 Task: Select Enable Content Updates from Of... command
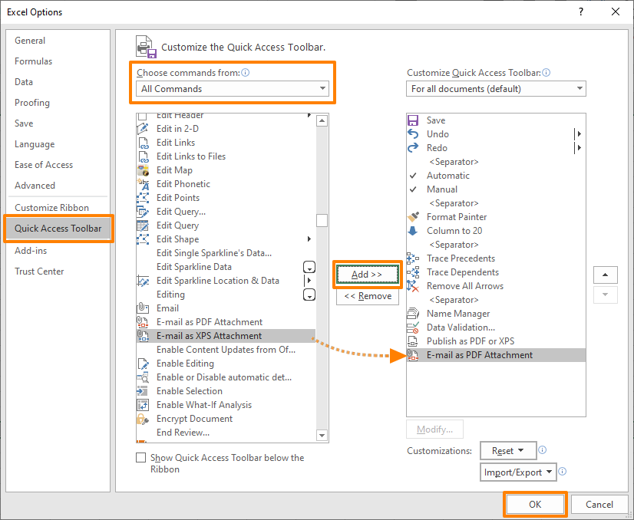(226, 350)
